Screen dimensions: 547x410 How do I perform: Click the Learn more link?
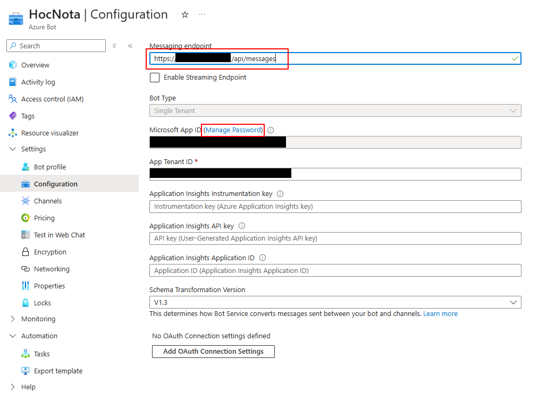click(x=440, y=314)
